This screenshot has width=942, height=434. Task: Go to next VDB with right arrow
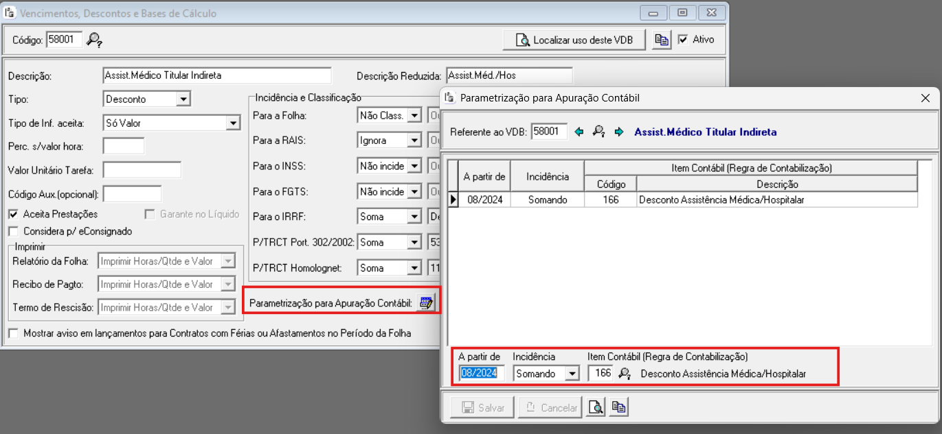(619, 132)
